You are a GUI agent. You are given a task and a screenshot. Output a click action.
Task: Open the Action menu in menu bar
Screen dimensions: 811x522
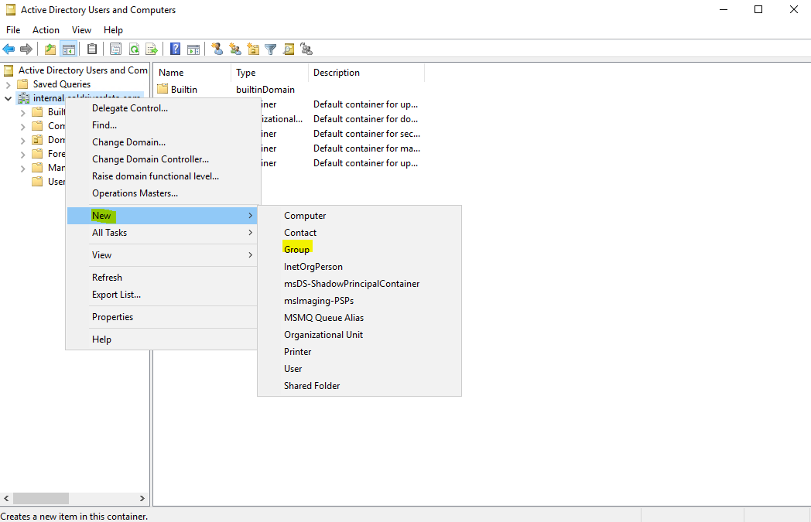(46, 30)
